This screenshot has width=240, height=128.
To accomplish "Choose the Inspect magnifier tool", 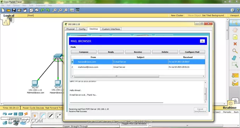I will coord(235,51).
